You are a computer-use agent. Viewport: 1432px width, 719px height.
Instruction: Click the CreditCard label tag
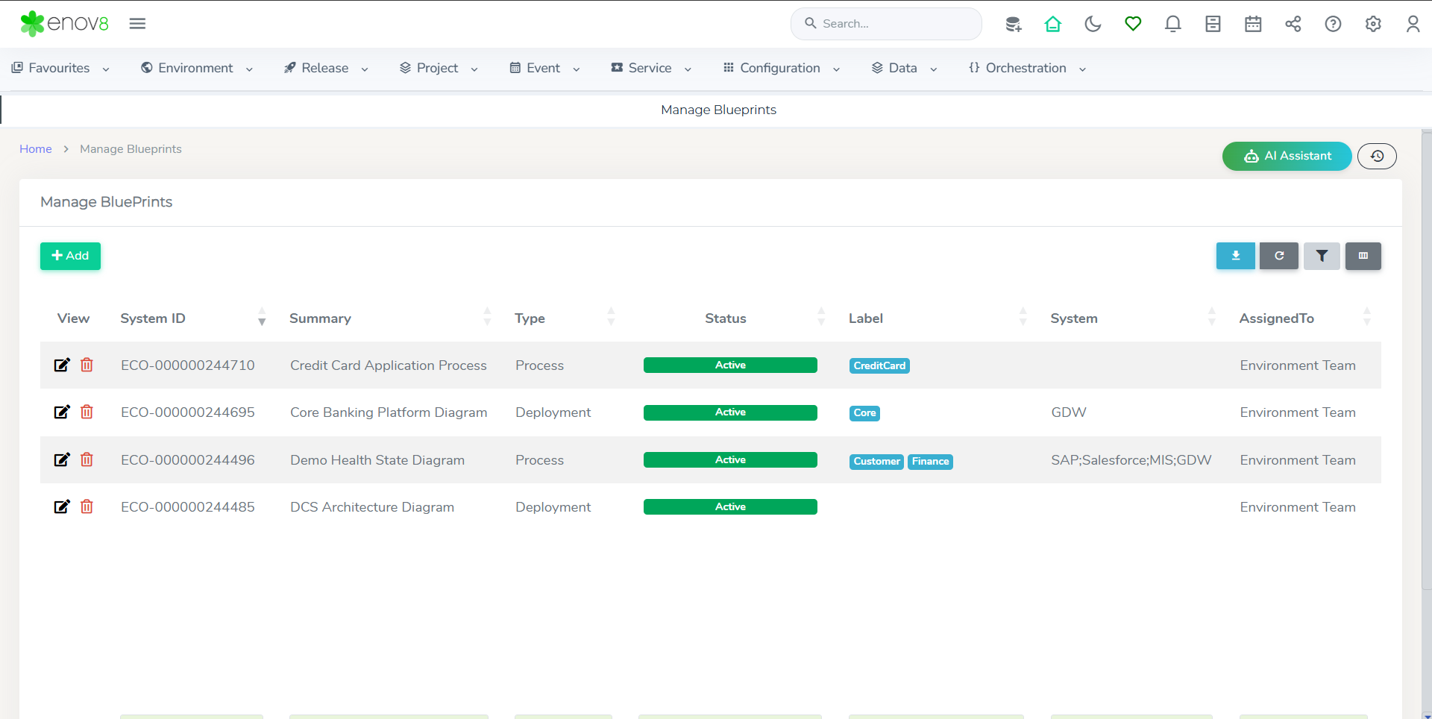[879, 365]
